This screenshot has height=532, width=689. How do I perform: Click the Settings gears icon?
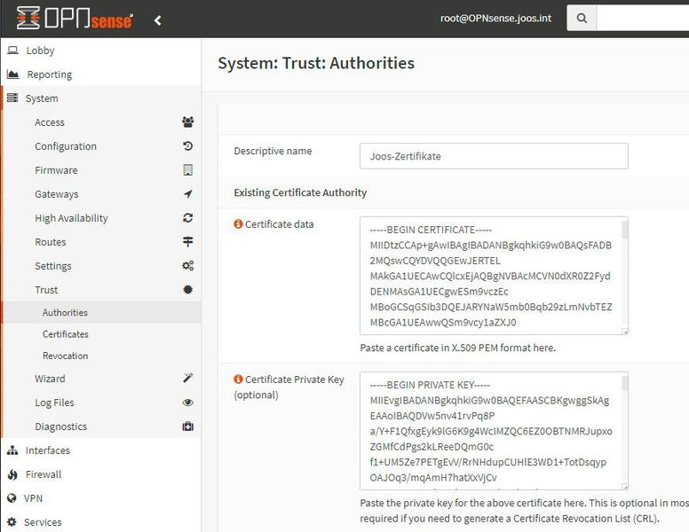tap(187, 266)
